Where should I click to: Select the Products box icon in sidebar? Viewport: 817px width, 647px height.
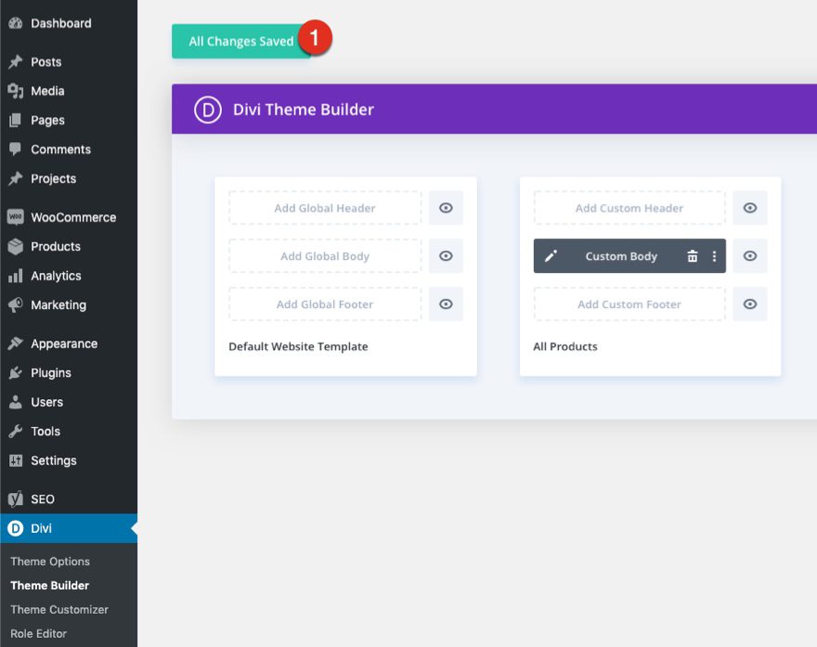tap(16, 246)
